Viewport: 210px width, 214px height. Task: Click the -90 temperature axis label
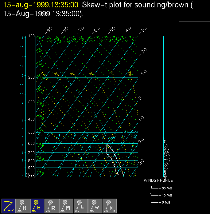point(49,30)
